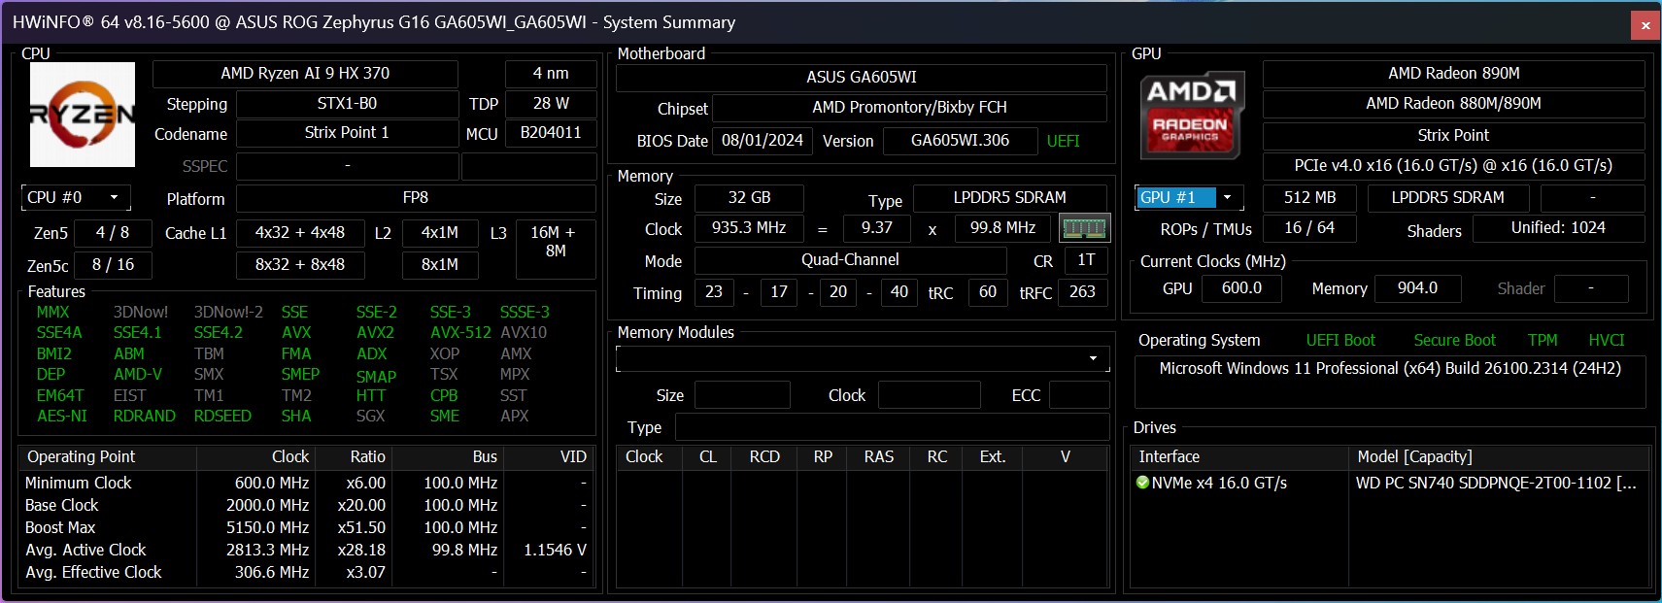Open the CPU #0 selector dropdown
This screenshot has width=1662, height=603.
pyautogui.click(x=76, y=197)
